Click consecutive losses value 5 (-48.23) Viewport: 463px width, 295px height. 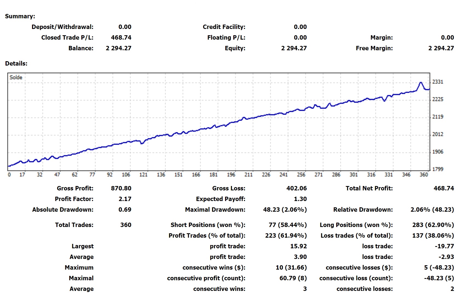tap(439, 267)
